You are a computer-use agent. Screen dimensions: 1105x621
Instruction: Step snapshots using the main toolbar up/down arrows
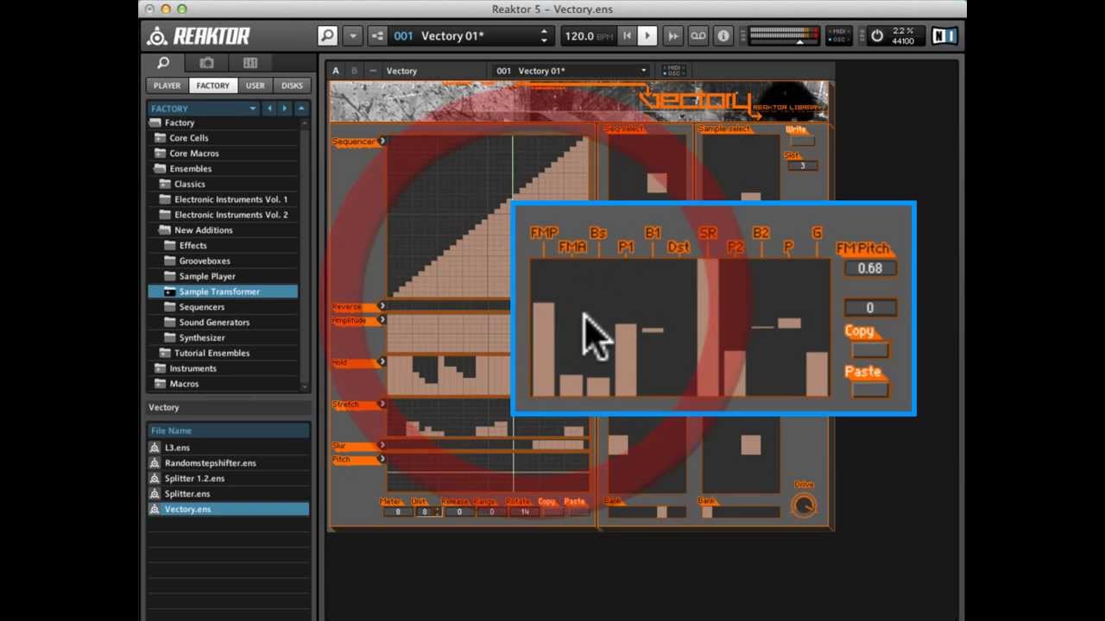(x=544, y=36)
